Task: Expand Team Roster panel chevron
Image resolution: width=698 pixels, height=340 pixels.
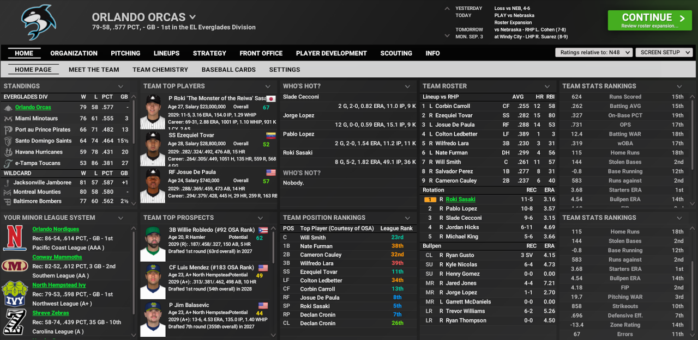Action: pyautogui.click(x=547, y=86)
